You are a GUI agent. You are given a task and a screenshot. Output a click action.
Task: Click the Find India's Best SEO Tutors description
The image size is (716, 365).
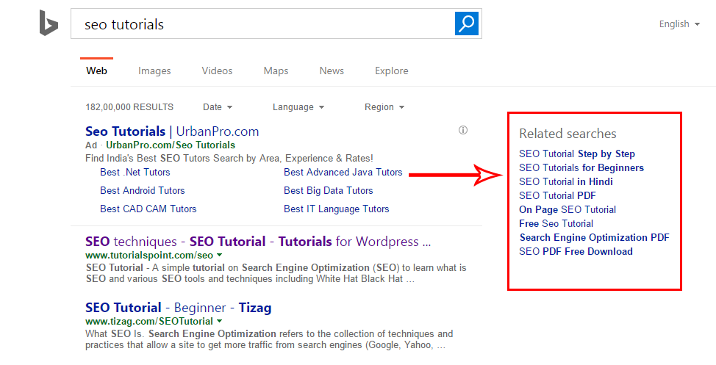(229, 159)
